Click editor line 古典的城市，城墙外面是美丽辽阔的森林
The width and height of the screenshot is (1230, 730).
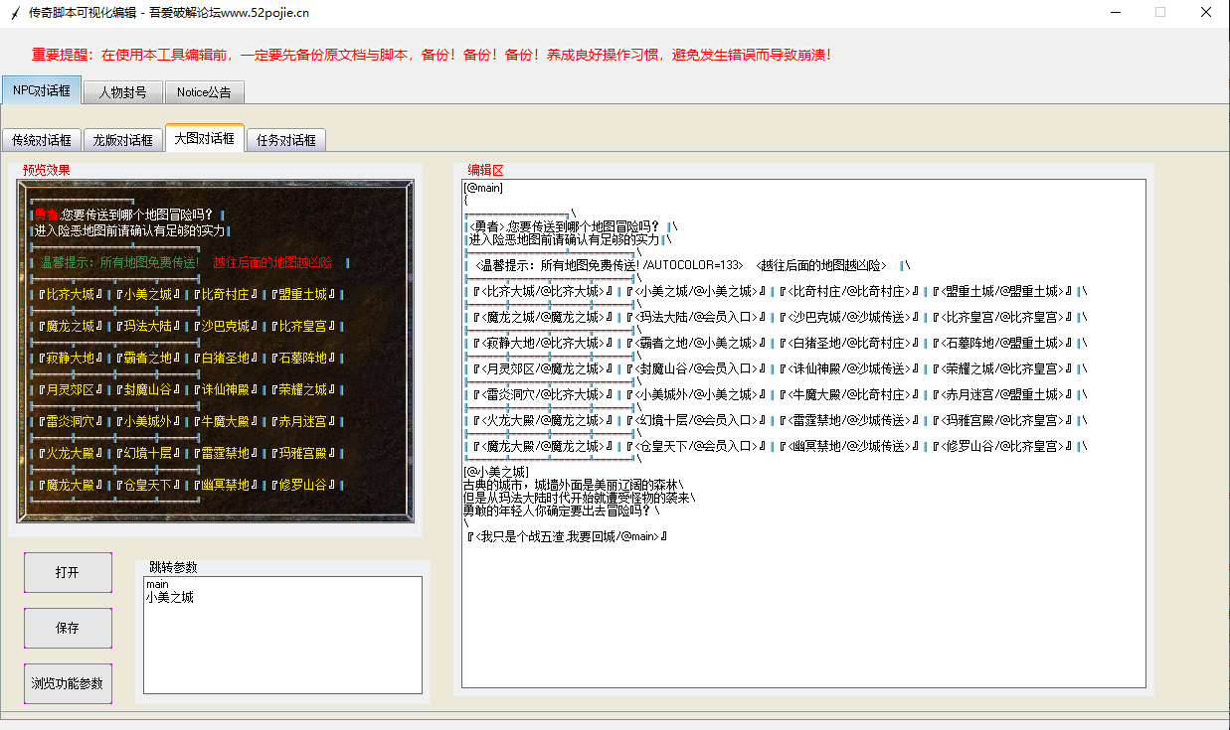[x=573, y=484]
